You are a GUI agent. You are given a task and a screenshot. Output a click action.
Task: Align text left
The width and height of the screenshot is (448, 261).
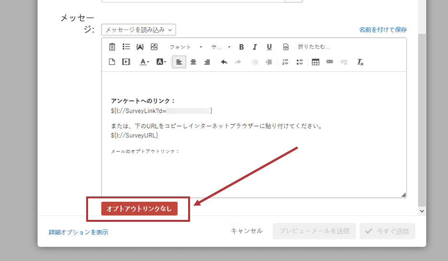pyautogui.click(x=179, y=62)
